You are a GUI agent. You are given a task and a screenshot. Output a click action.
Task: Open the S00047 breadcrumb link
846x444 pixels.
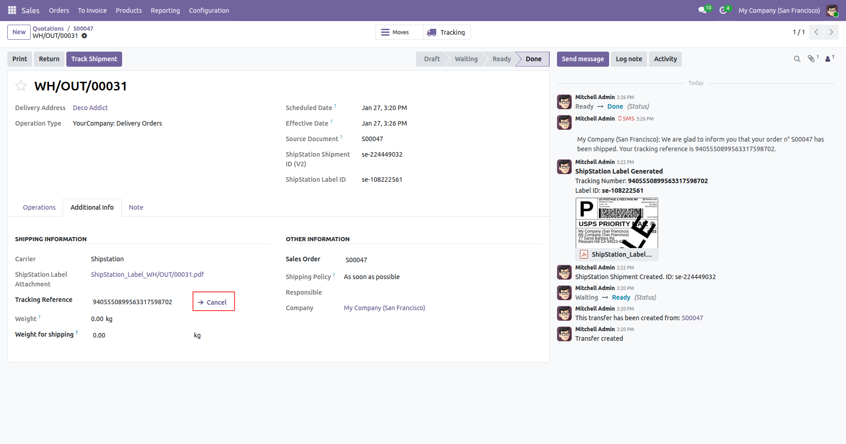pyautogui.click(x=83, y=28)
